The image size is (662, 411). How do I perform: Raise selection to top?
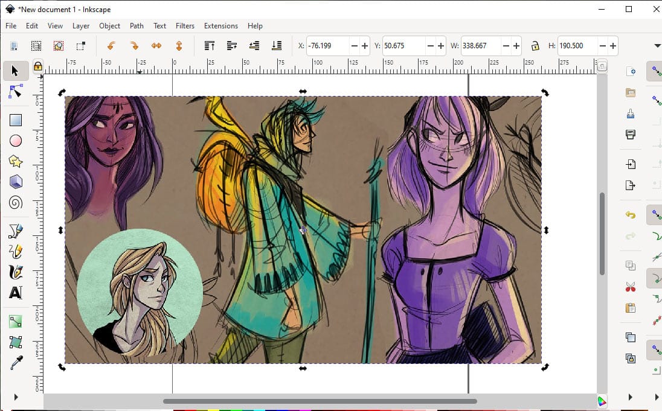210,46
